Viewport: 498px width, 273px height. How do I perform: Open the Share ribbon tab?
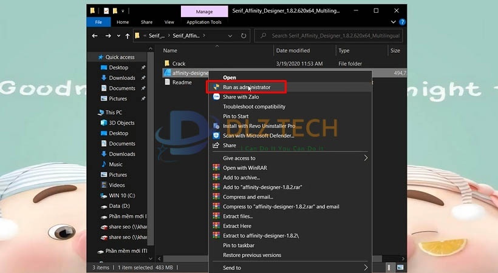(146, 22)
